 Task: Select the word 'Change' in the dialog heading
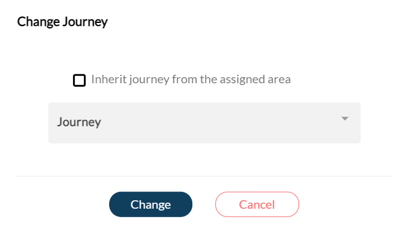[x=39, y=22]
